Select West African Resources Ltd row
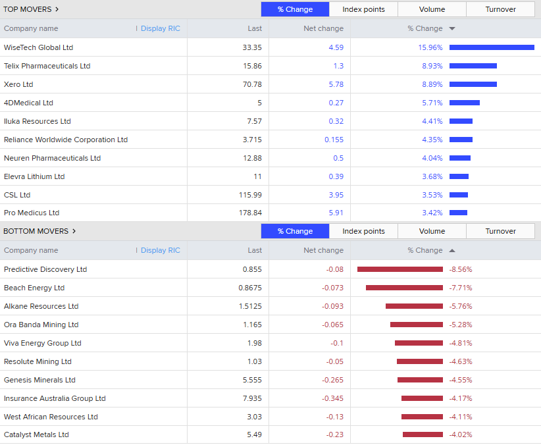 [x=270, y=417]
